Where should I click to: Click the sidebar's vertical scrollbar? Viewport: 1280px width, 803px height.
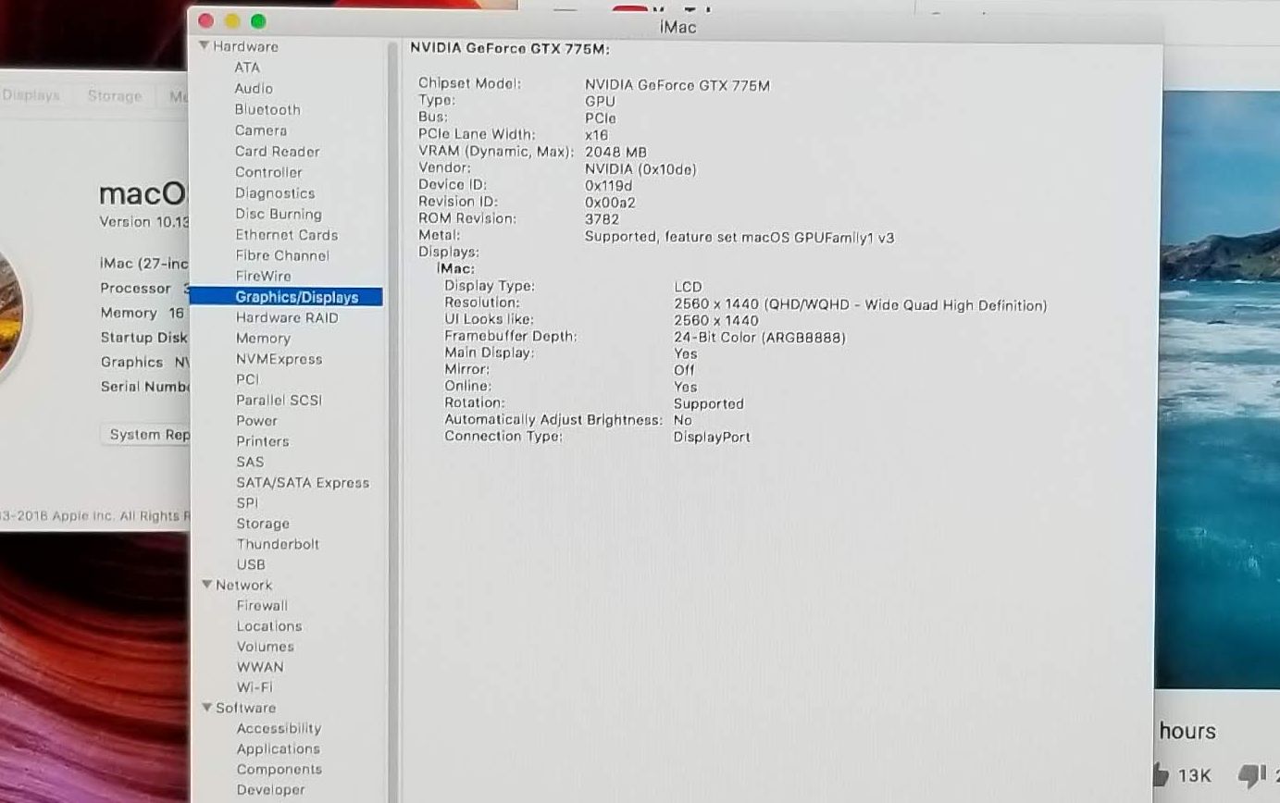coord(392,370)
